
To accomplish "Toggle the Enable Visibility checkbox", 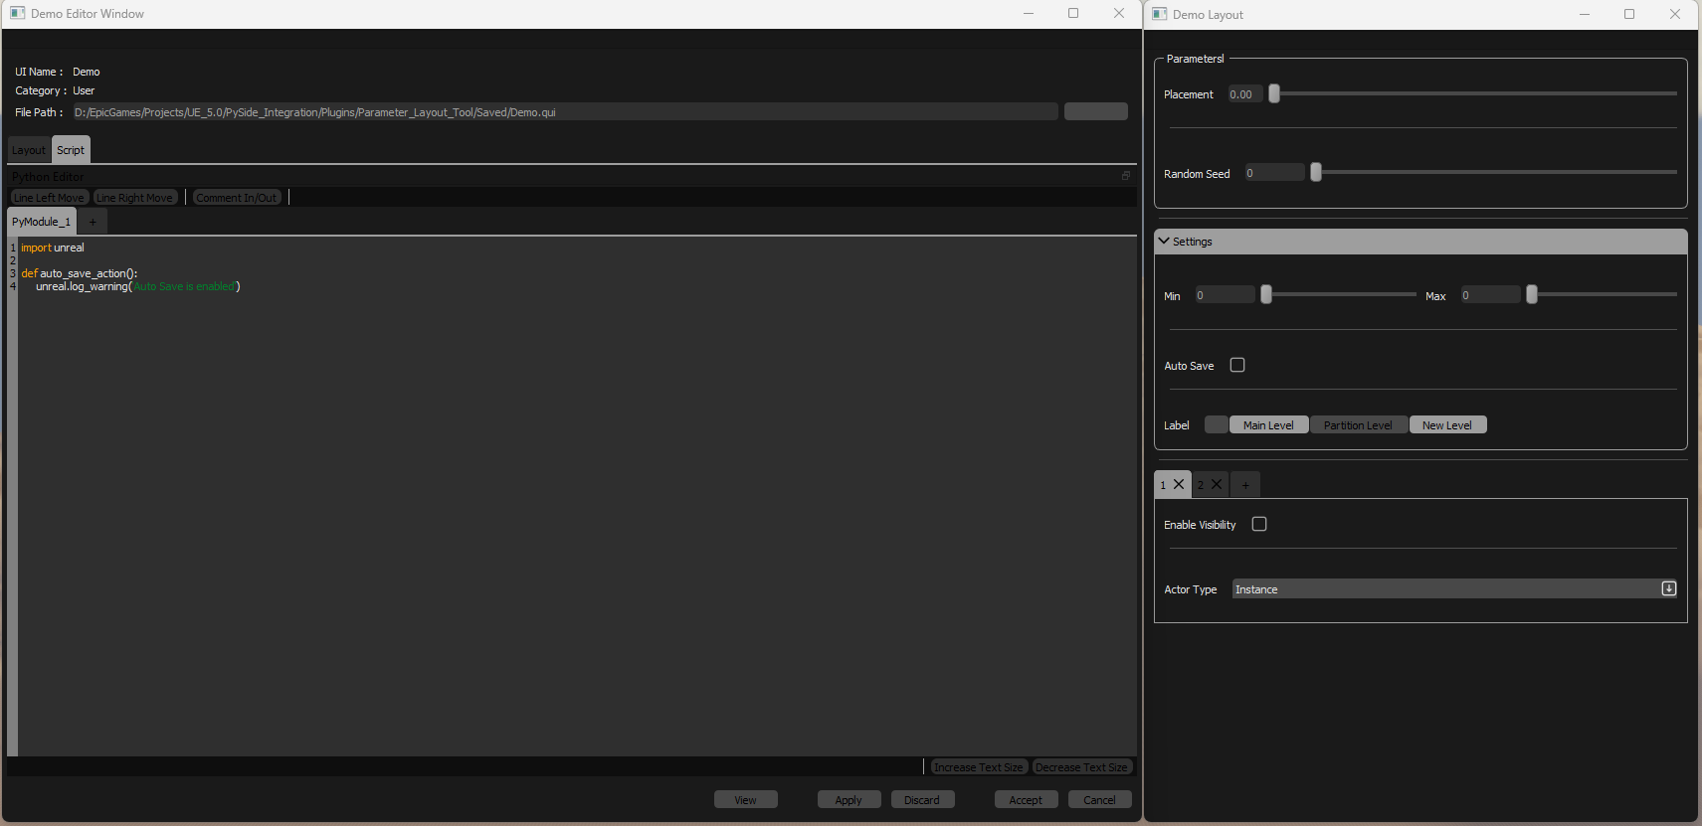I will point(1259,524).
